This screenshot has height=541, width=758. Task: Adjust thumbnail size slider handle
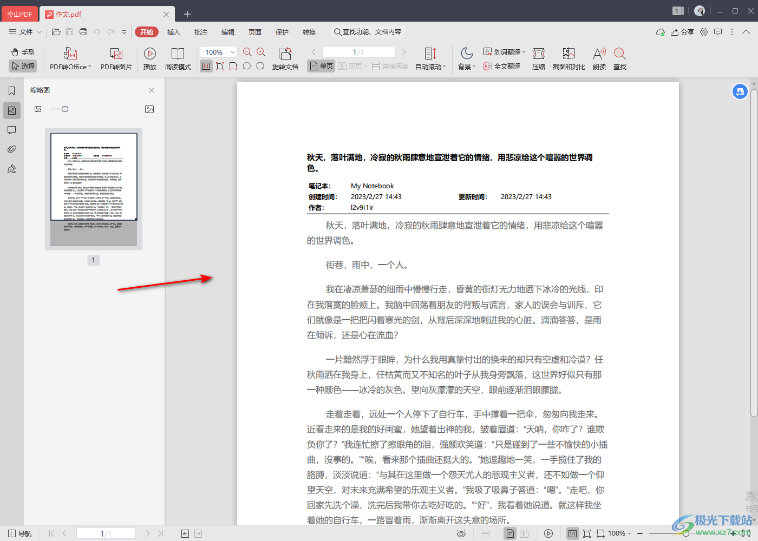coord(65,109)
